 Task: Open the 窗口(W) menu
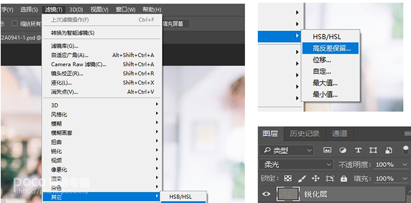pyautogui.click(x=125, y=10)
